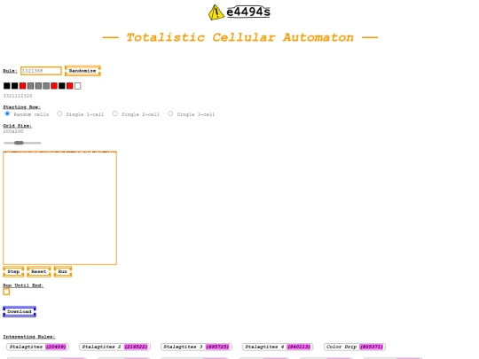Click the yellow warning triangle logo

click(x=216, y=12)
